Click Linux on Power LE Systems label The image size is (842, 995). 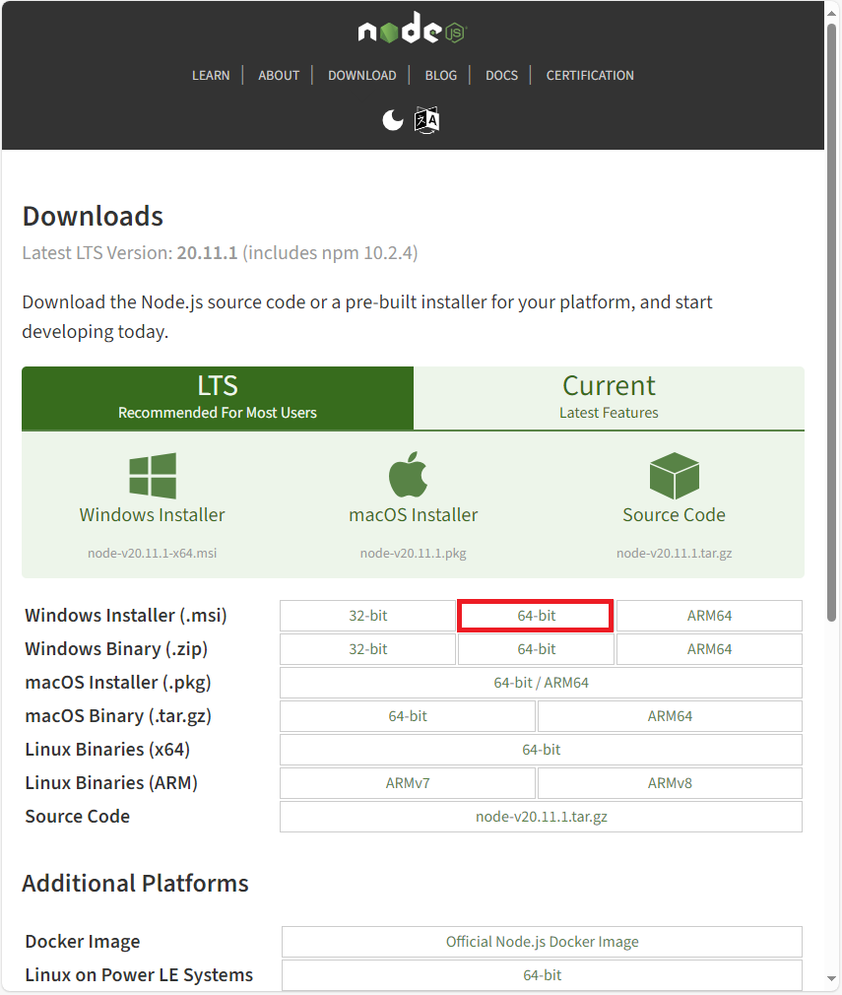coord(139,975)
